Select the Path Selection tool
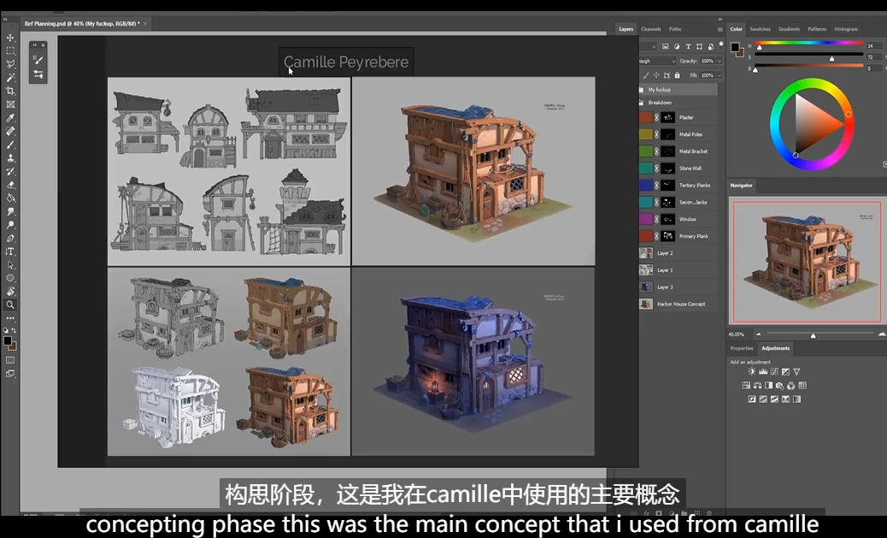 (10, 264)
